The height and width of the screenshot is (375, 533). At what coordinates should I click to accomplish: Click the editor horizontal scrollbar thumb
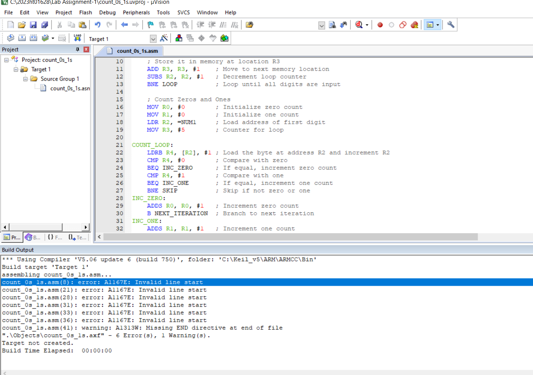coord(290,237)
